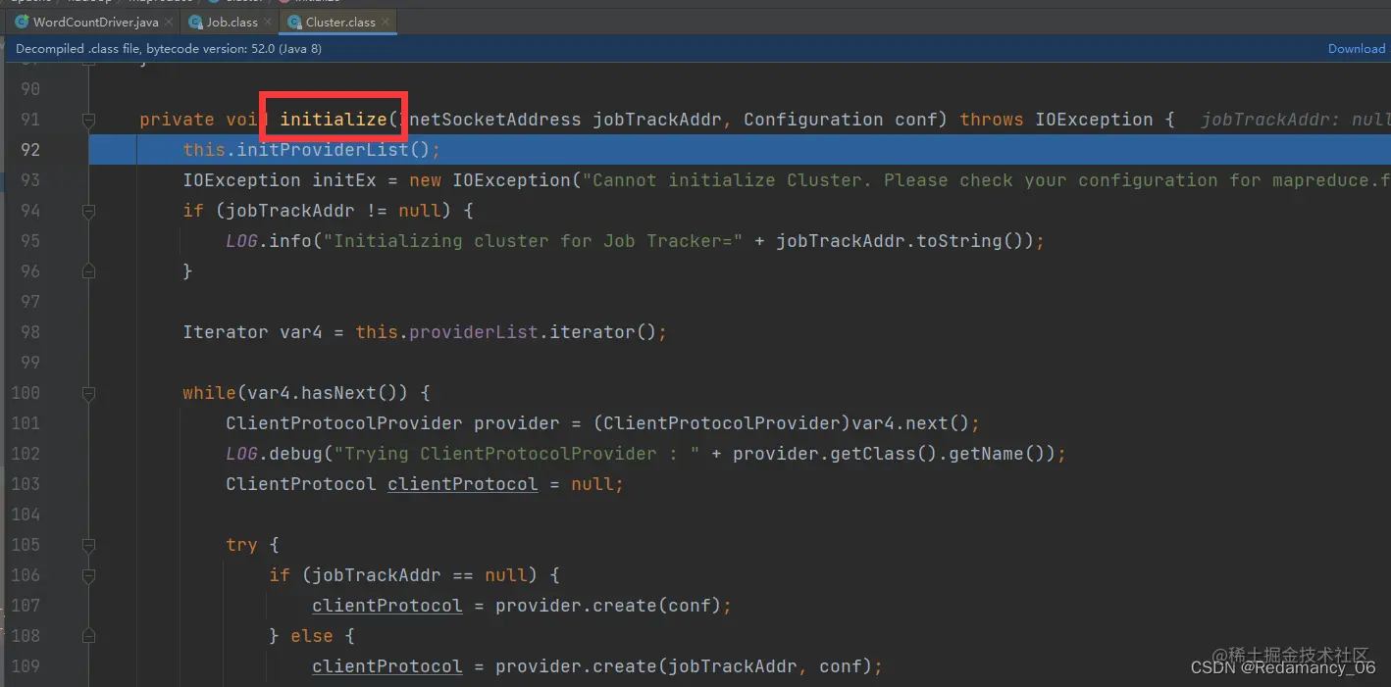Screen dimensions: 1391x687
Task: Click 'jobTrackAddr == null' condition on line 106
Action: (x=420, y=575)
